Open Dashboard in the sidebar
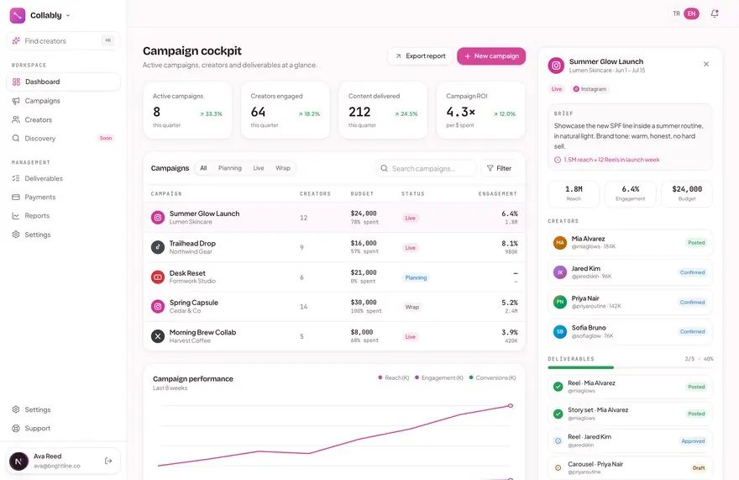Image resolution: width=739 pixels, height=480 pixels. coord(63,82)
